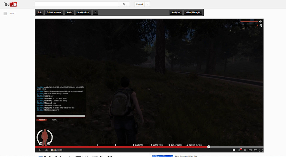Click the Watch Later clock icon

245,150
